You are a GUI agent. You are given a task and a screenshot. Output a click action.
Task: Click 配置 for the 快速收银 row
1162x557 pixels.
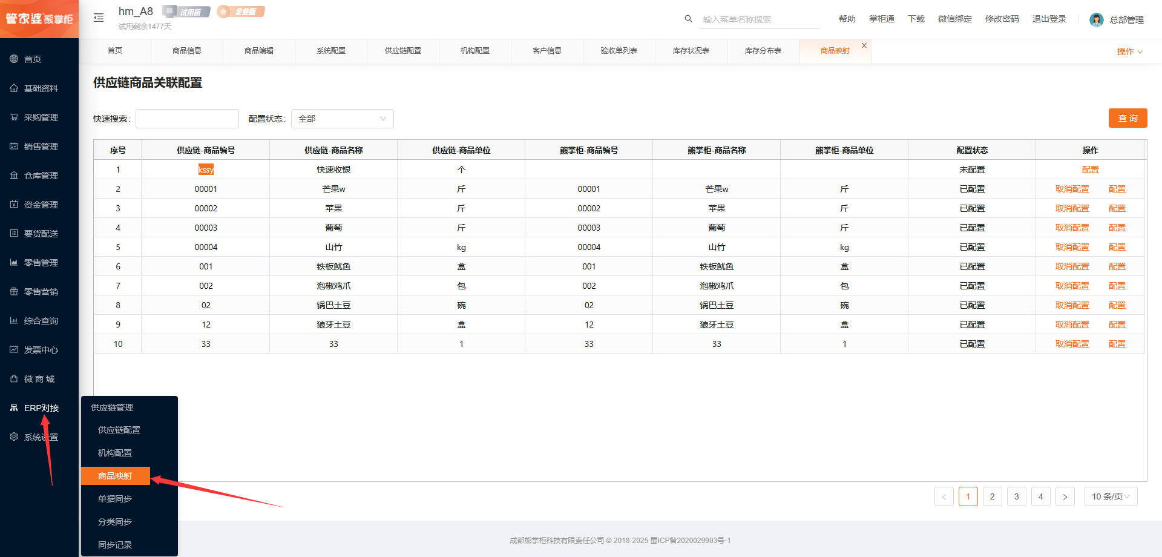pos(1091,170)
